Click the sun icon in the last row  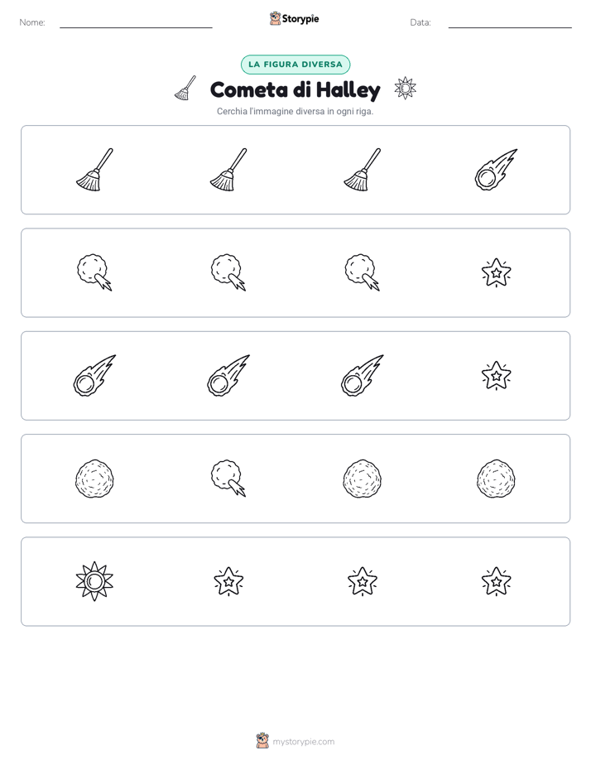[94, 581]
